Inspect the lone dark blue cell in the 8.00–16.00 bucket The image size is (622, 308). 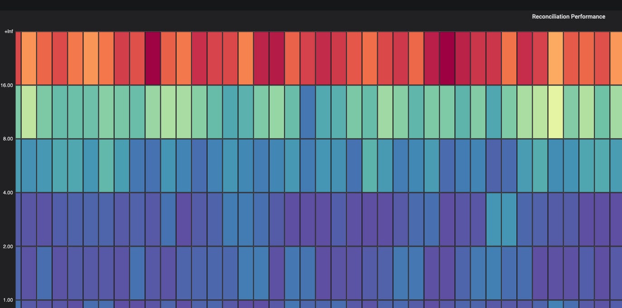coord(308,112)
